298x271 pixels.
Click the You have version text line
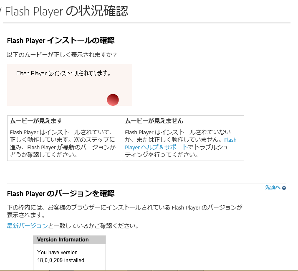click(x=58, y=252)
